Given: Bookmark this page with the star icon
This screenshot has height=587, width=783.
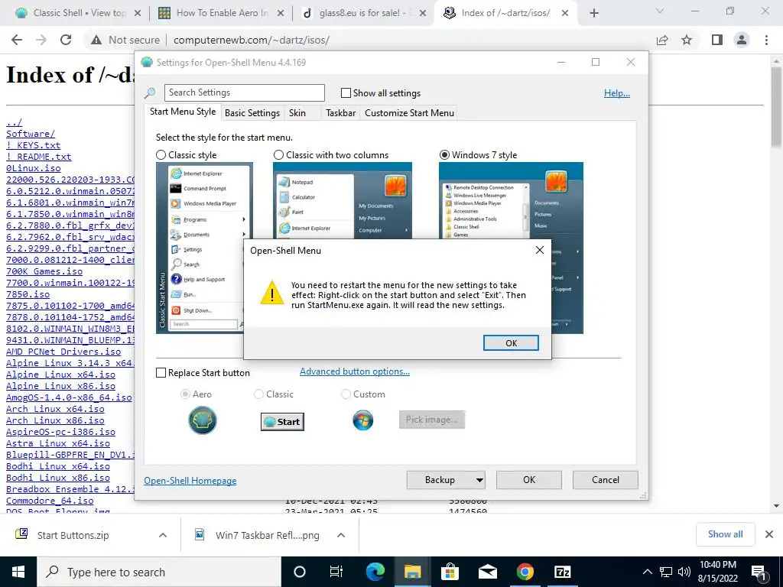Looking at the screenshot, I should click(687, 40).
